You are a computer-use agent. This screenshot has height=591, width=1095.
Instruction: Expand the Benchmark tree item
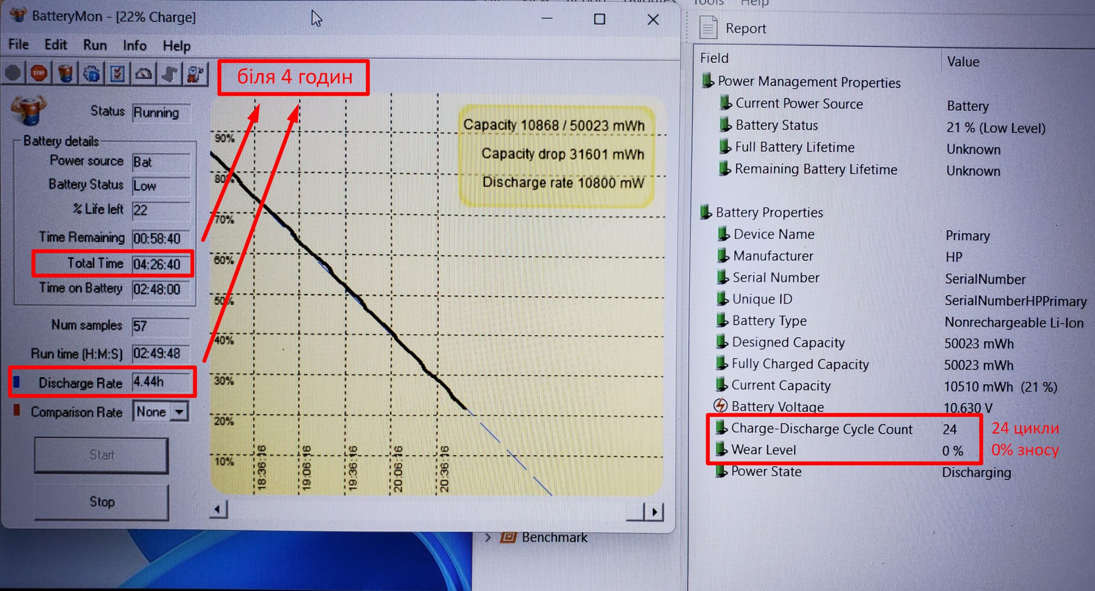click(488, 537)
